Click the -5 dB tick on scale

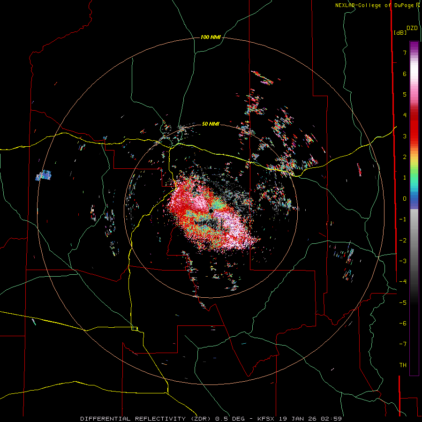pos(403,303)
